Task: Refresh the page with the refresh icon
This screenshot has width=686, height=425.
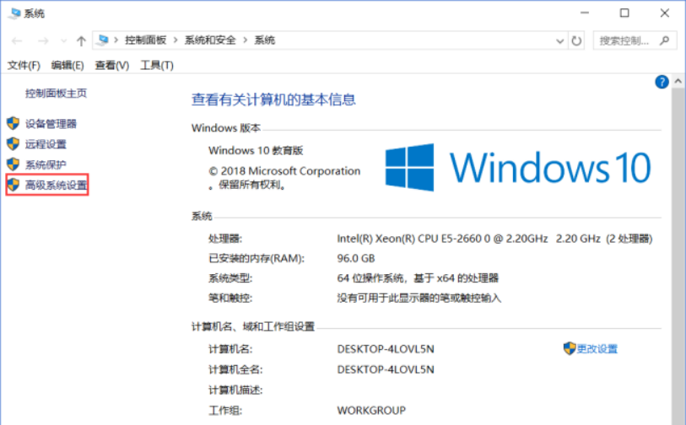Action: [x=576, y=41]
